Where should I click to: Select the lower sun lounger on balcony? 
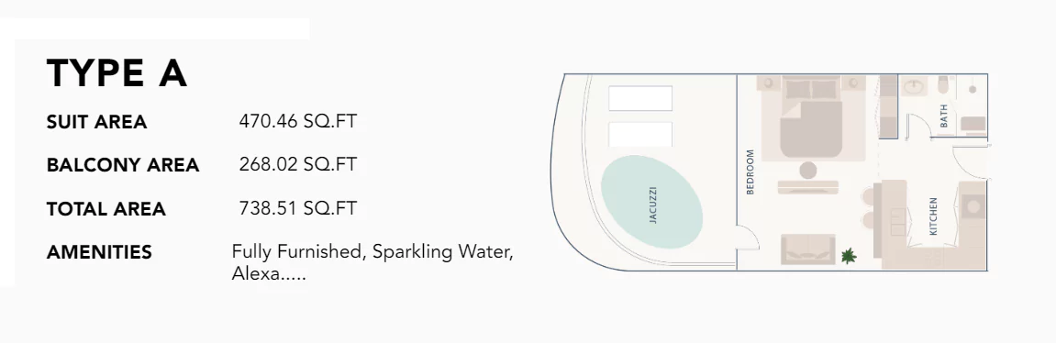[x=640, y=134]
